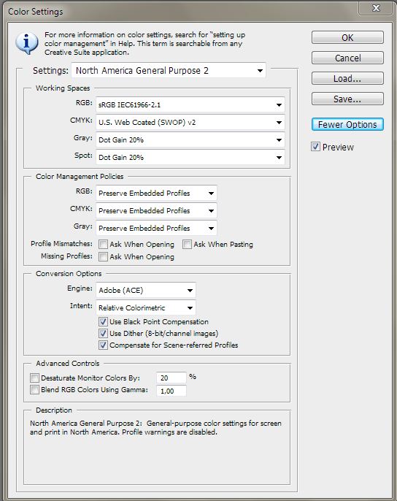The height and width of the screenshot is (501, 397).
Task: Enable Profile Mismatches Ask When Opening
Action: [x=103, y=245]
